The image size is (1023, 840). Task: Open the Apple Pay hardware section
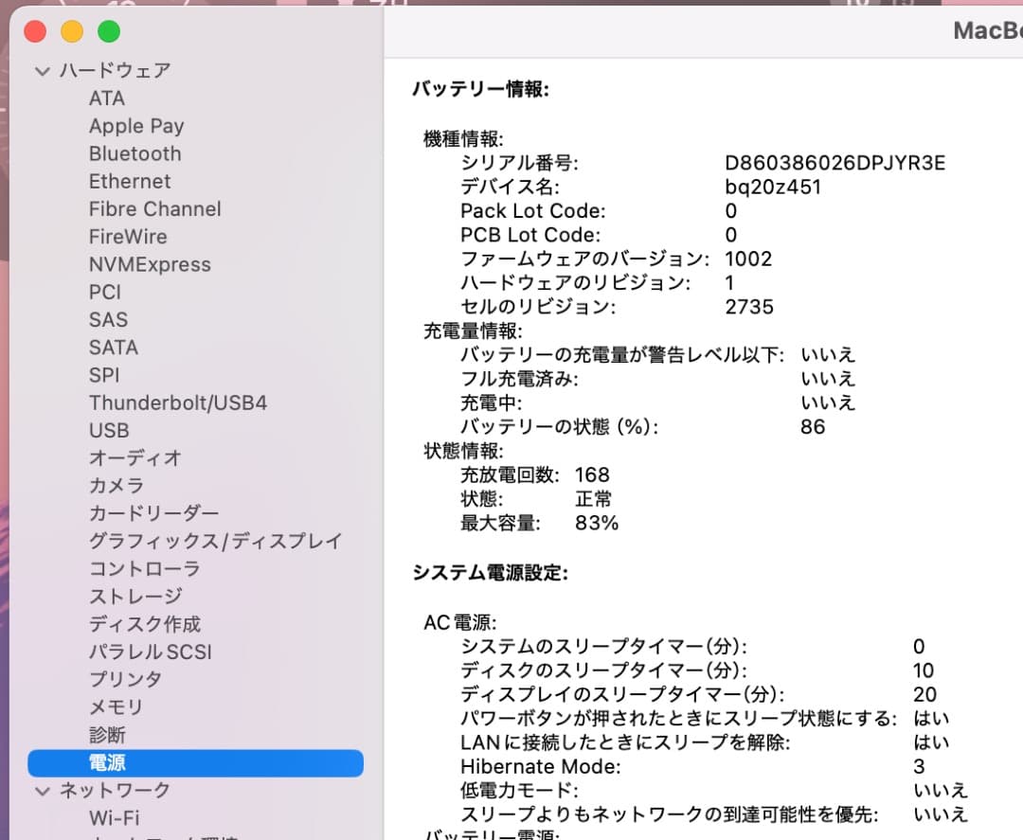(x=135, y=125)
